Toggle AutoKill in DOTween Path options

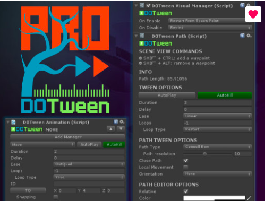[225, 95]
